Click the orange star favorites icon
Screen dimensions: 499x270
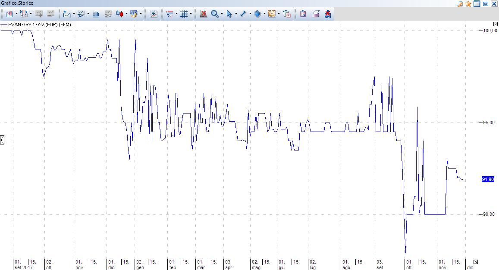468,4
